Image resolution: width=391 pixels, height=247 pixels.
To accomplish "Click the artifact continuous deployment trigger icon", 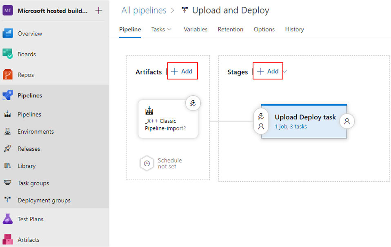I will (x=193, y=103).
